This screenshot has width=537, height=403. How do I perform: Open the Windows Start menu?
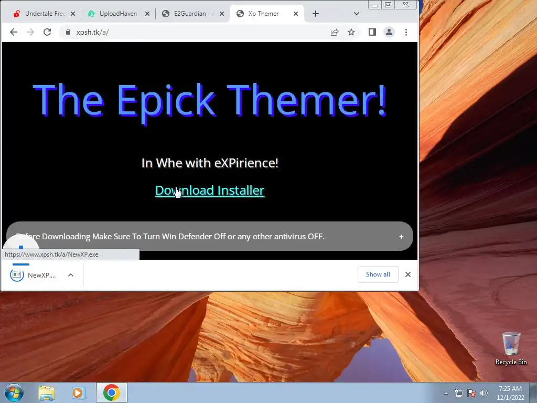click(x=14, y=393)
